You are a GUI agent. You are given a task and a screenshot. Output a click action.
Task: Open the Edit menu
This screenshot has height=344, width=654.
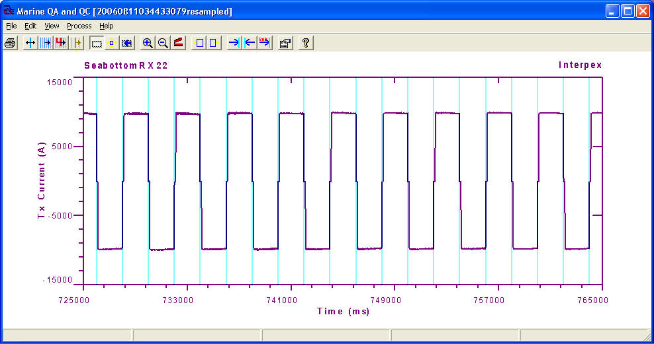(30, 26)
